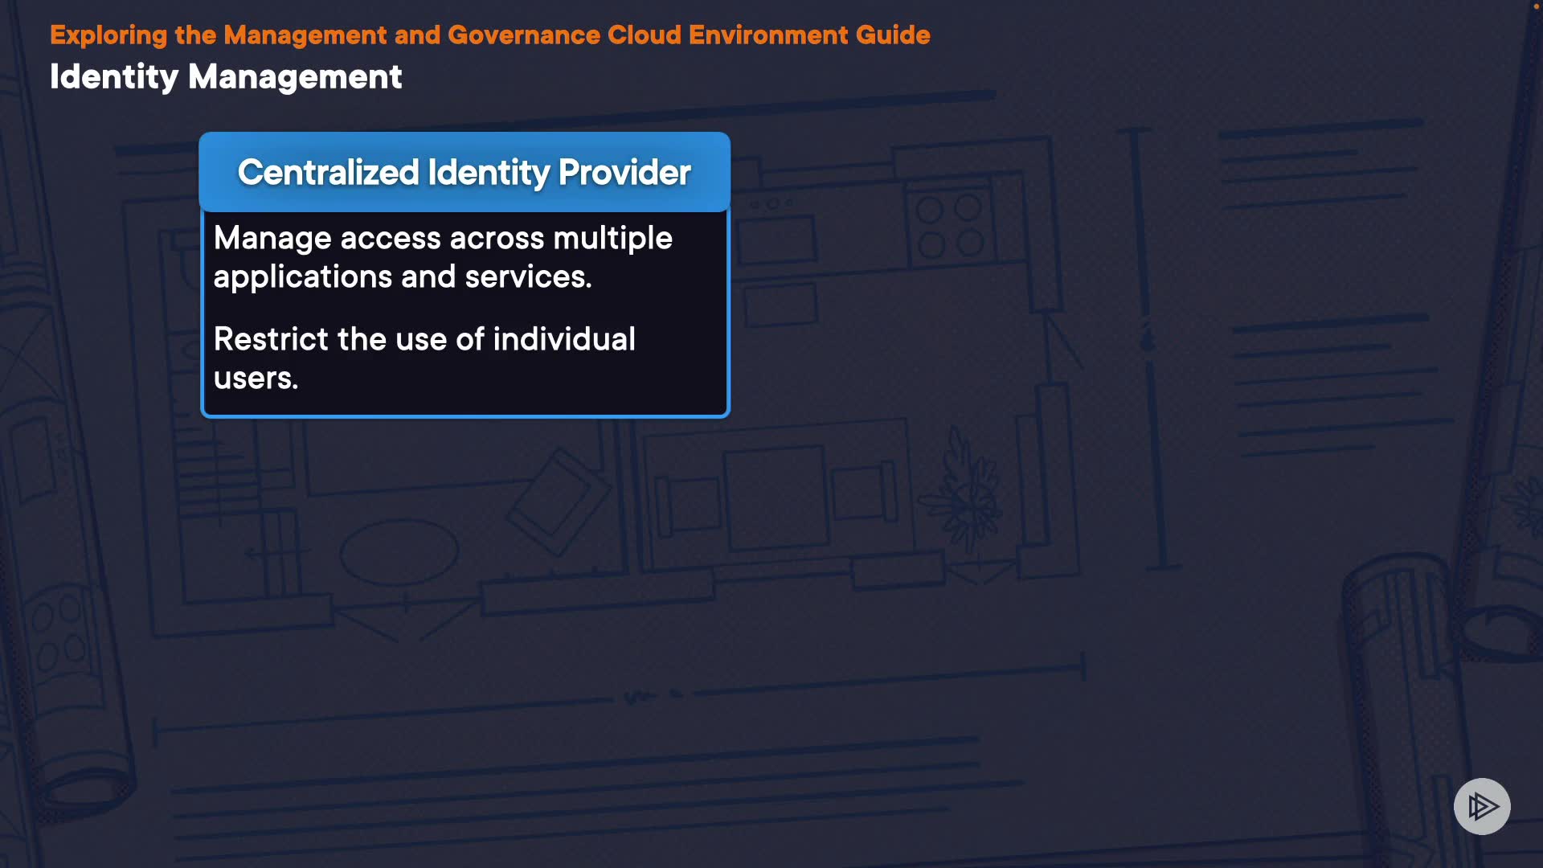Image resolution: width=1543 pixels, height=868 pixels.
Task: Click the word 'users.' in the box
Action: [x=256, y=378]
